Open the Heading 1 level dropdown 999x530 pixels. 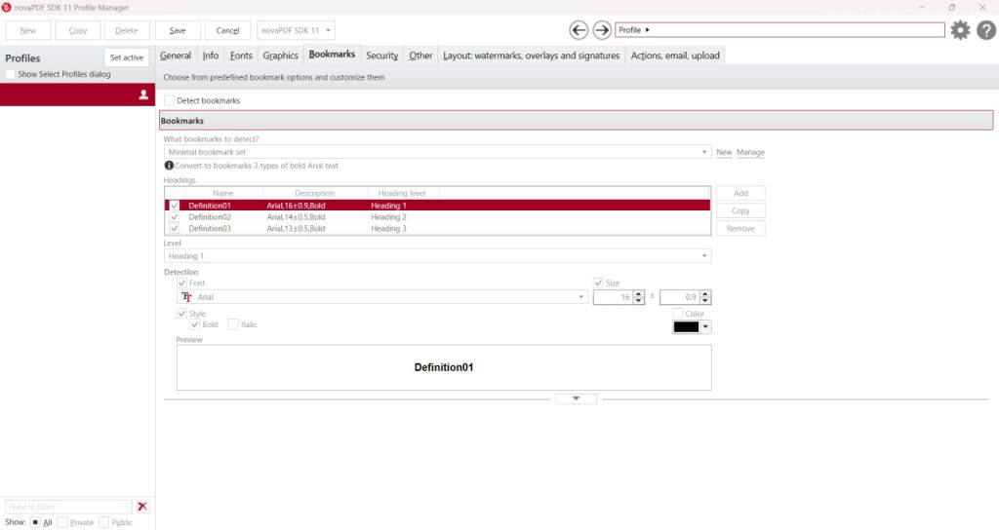point(437,256)
